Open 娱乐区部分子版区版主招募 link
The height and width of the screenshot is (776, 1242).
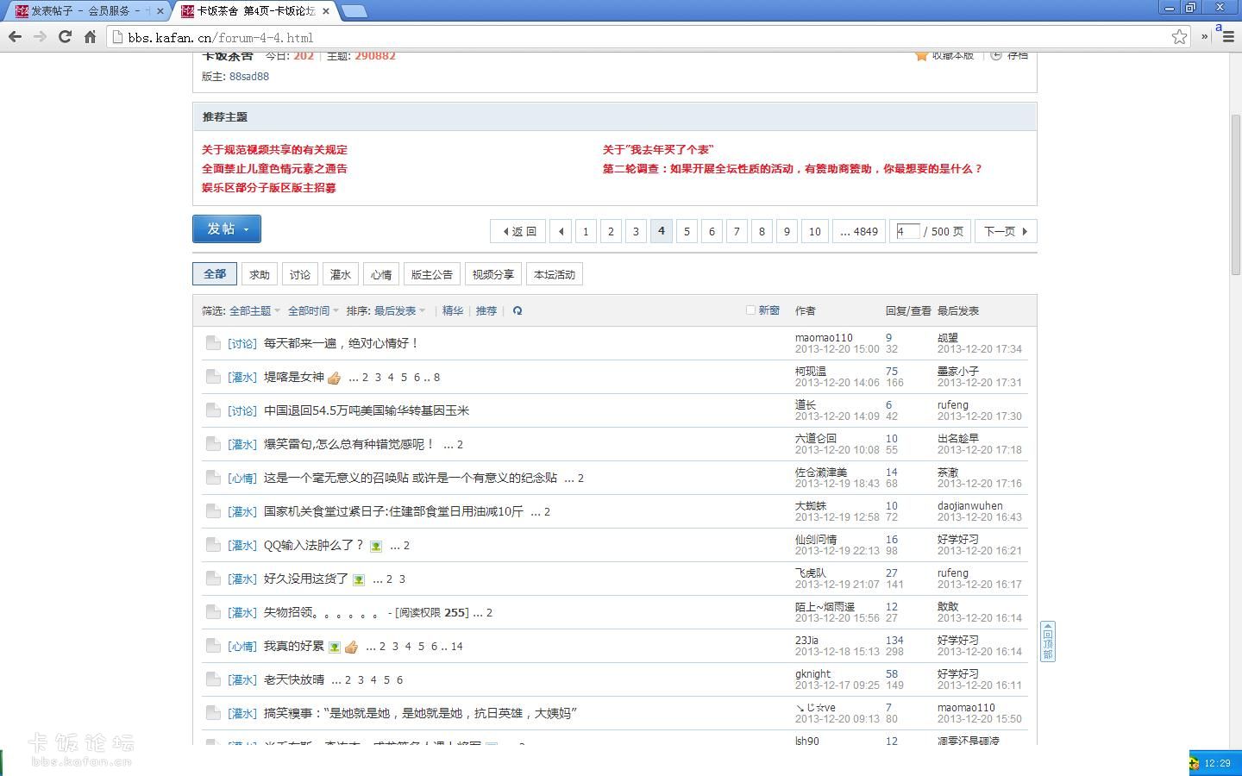point(269,187)
